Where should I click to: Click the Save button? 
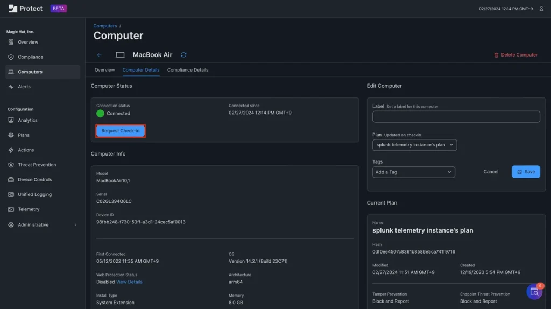525,172
